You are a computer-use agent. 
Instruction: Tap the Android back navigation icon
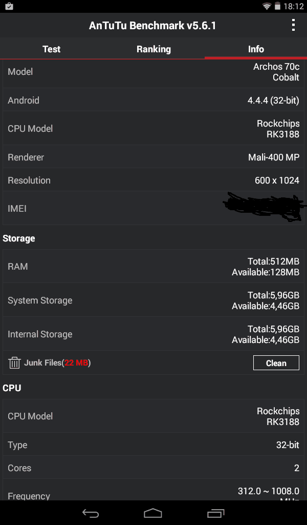click(x=90, y=513)
